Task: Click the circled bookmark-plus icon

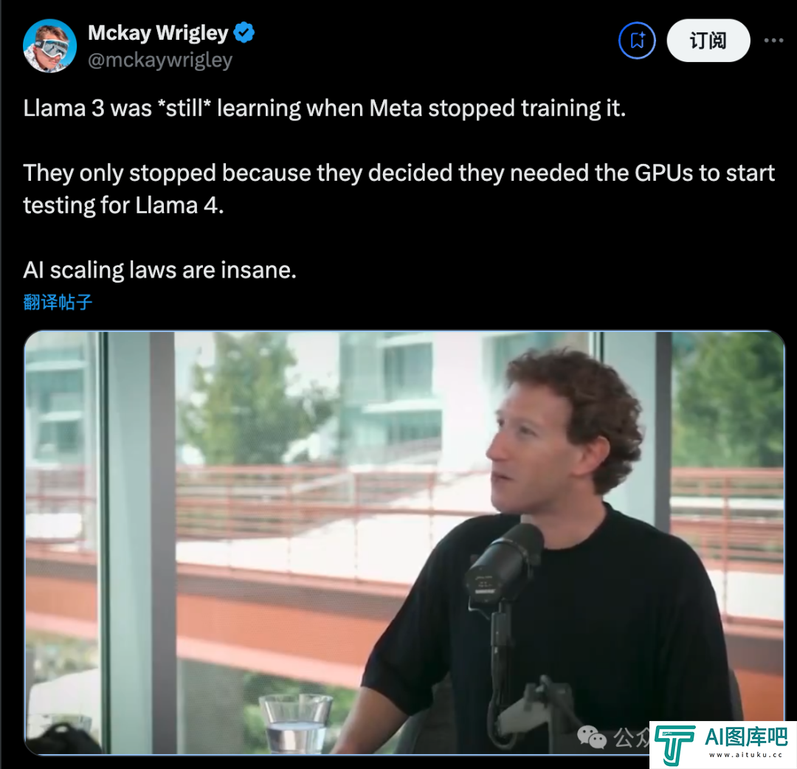Action: (x=637, y=41)
